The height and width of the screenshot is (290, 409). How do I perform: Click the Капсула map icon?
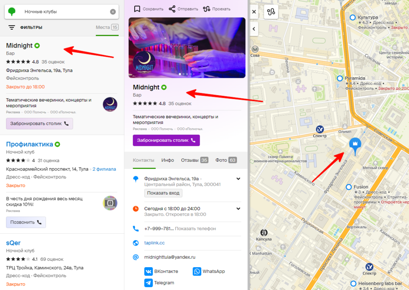pyautogui.click(x=264, y=232)
